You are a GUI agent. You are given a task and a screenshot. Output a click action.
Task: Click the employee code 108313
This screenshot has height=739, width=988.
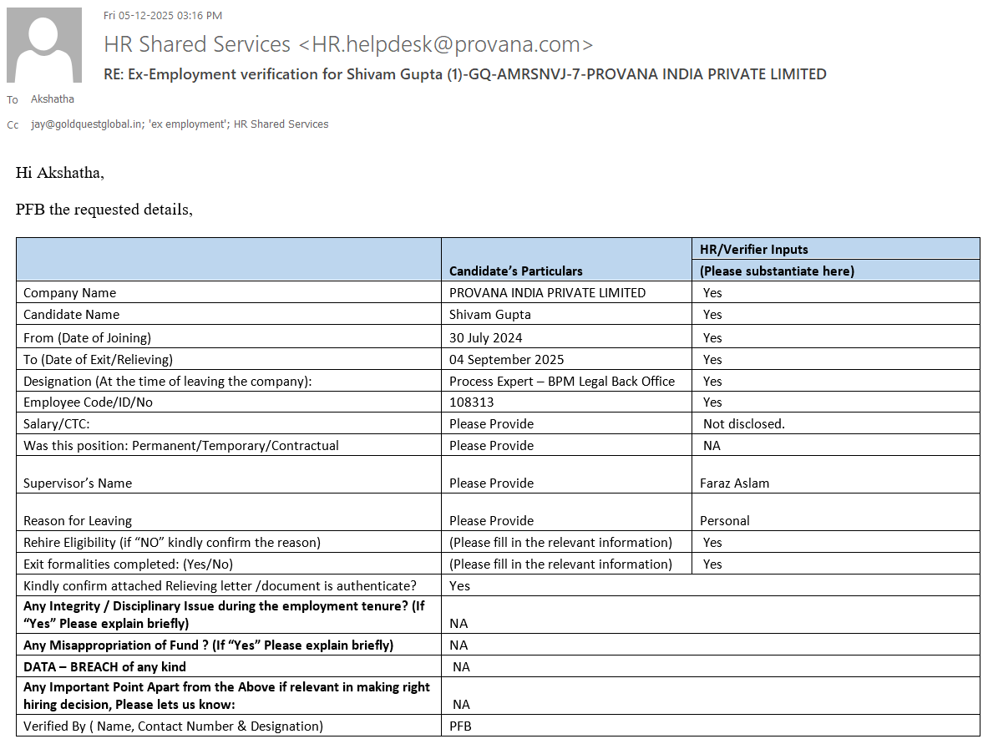tap(471, 402)
